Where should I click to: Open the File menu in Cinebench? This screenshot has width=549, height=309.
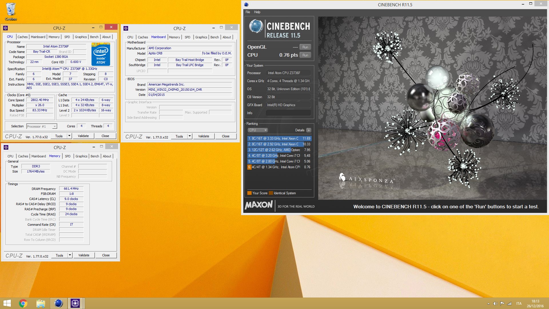coord(248,12)
